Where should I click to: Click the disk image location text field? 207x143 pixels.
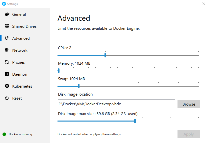coord(116,104)
